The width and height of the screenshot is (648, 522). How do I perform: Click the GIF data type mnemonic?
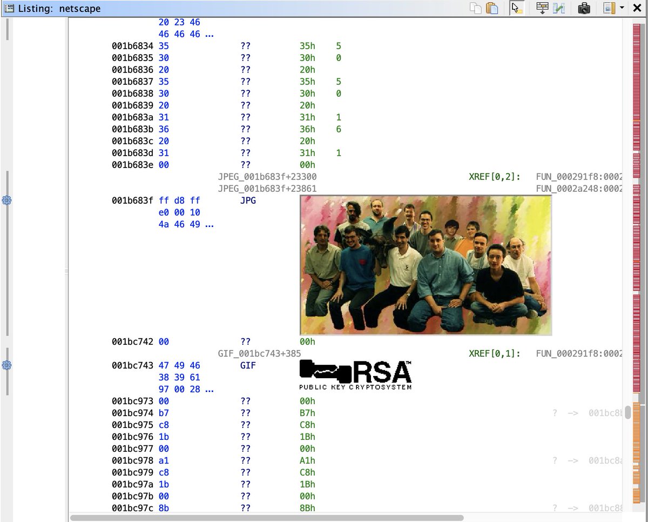248,366
